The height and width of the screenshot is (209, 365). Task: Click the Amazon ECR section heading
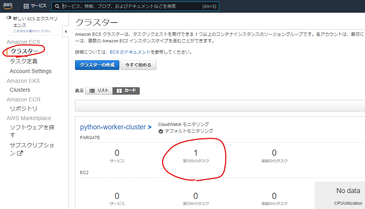23,99
